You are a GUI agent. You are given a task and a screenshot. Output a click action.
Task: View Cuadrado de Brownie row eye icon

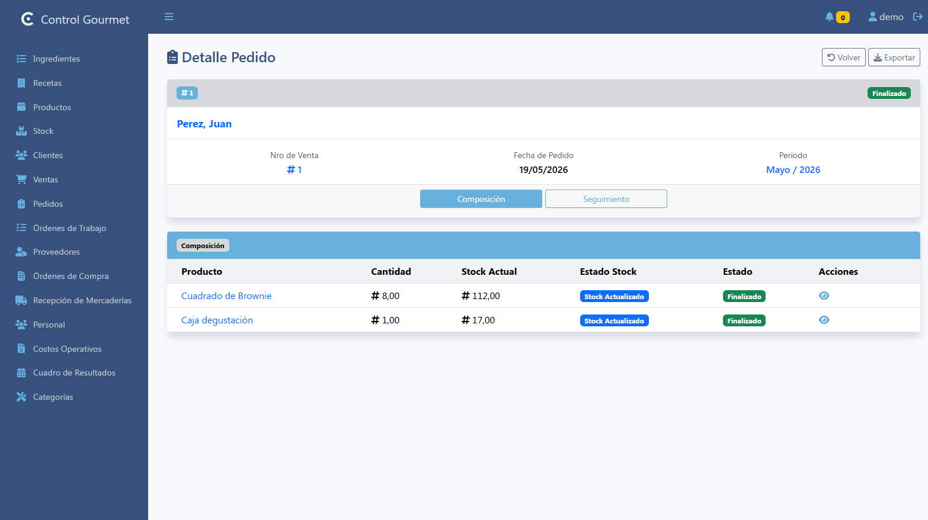pyautogui.click(x=824, y=296)
